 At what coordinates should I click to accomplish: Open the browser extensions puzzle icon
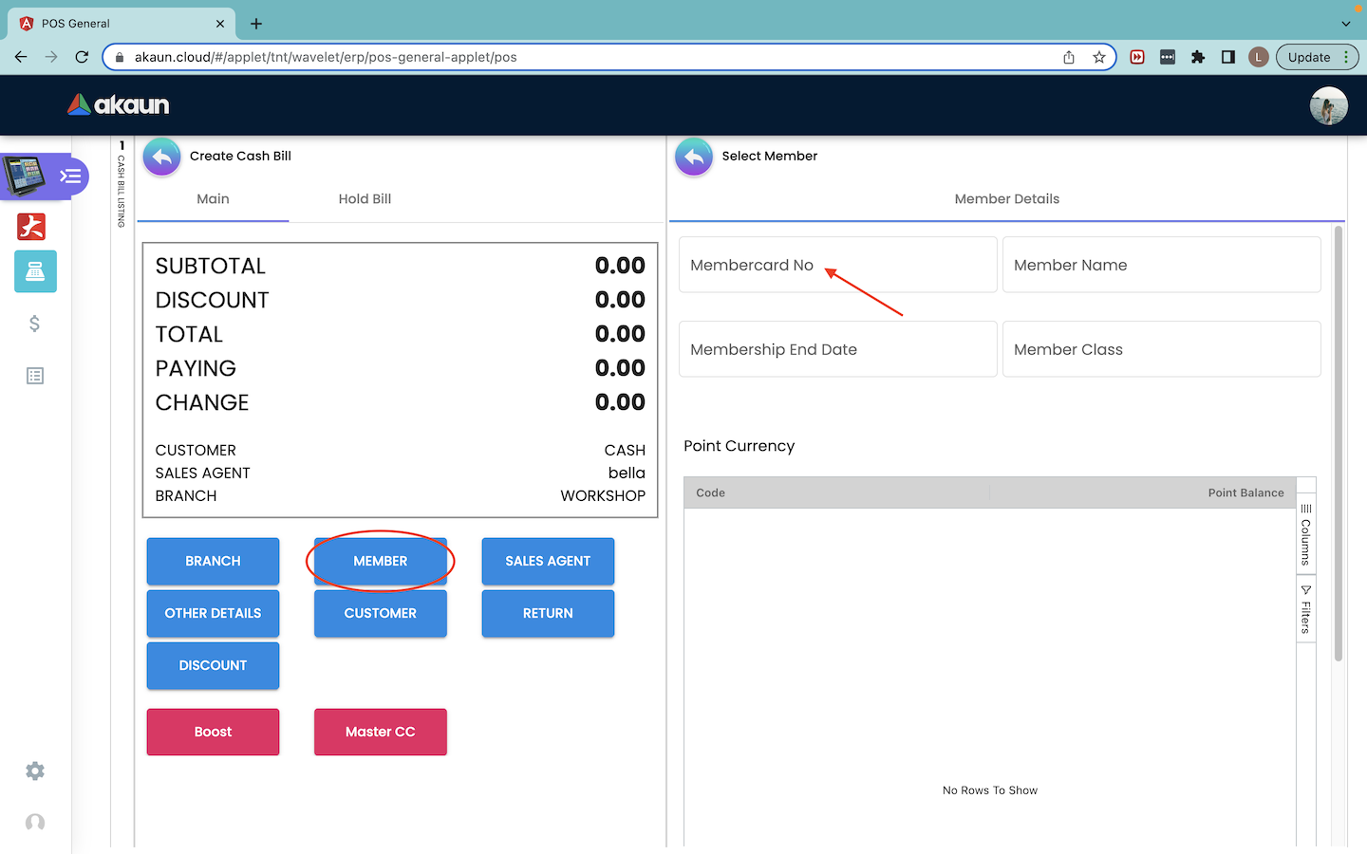(x=1198, y=57)
